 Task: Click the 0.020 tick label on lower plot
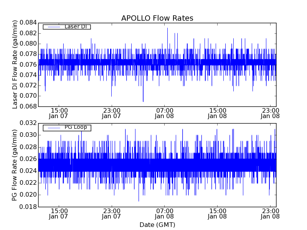[x=28, y=195]
